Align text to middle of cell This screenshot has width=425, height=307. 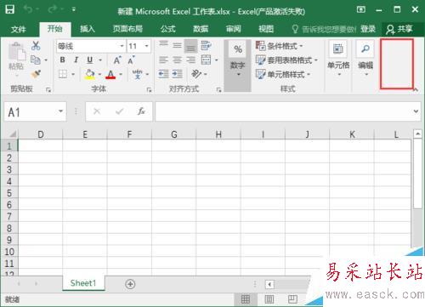point(177,45)
